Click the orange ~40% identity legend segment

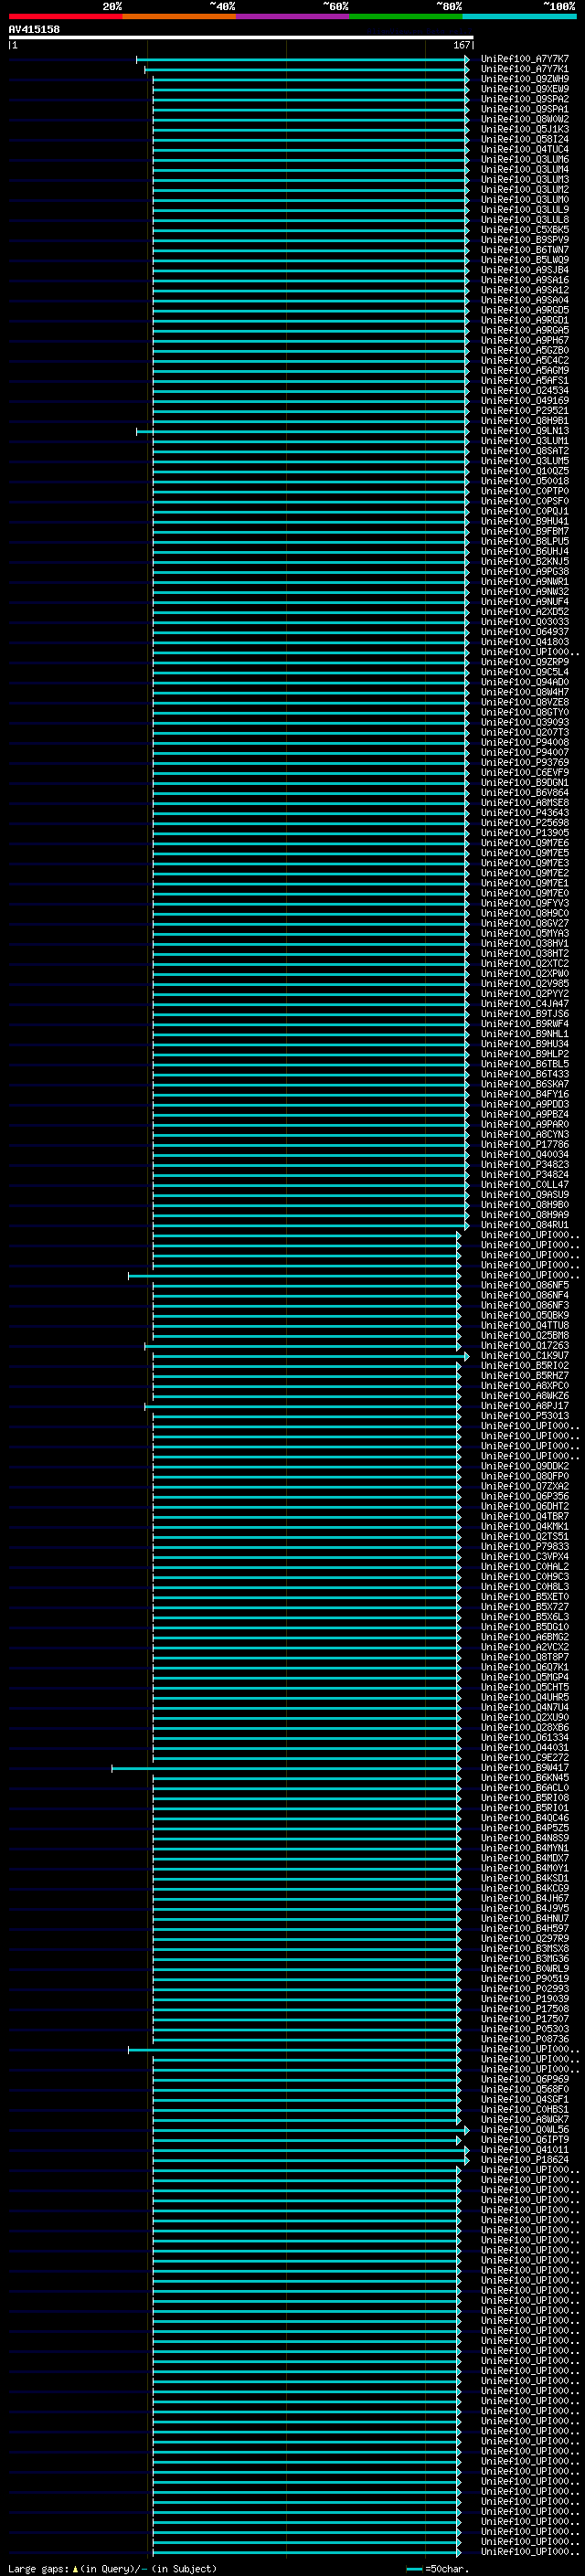[178, 16]
